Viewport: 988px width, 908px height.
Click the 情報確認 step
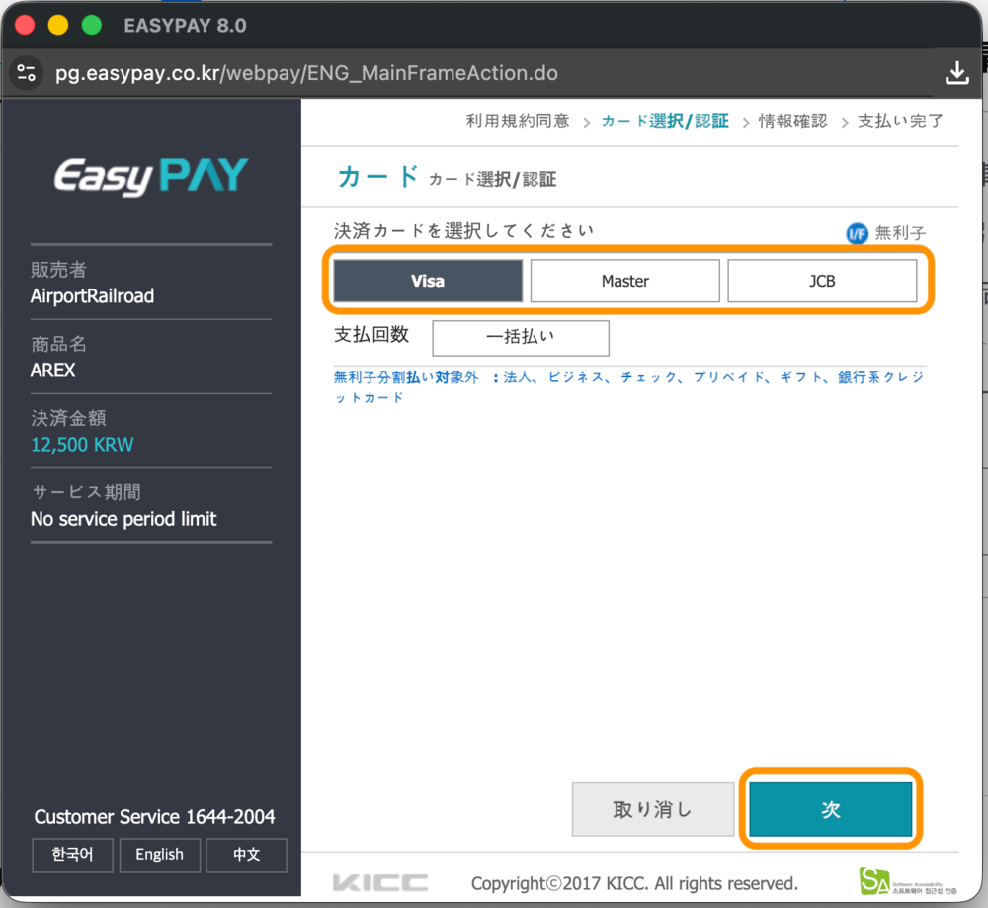(792, 121)
